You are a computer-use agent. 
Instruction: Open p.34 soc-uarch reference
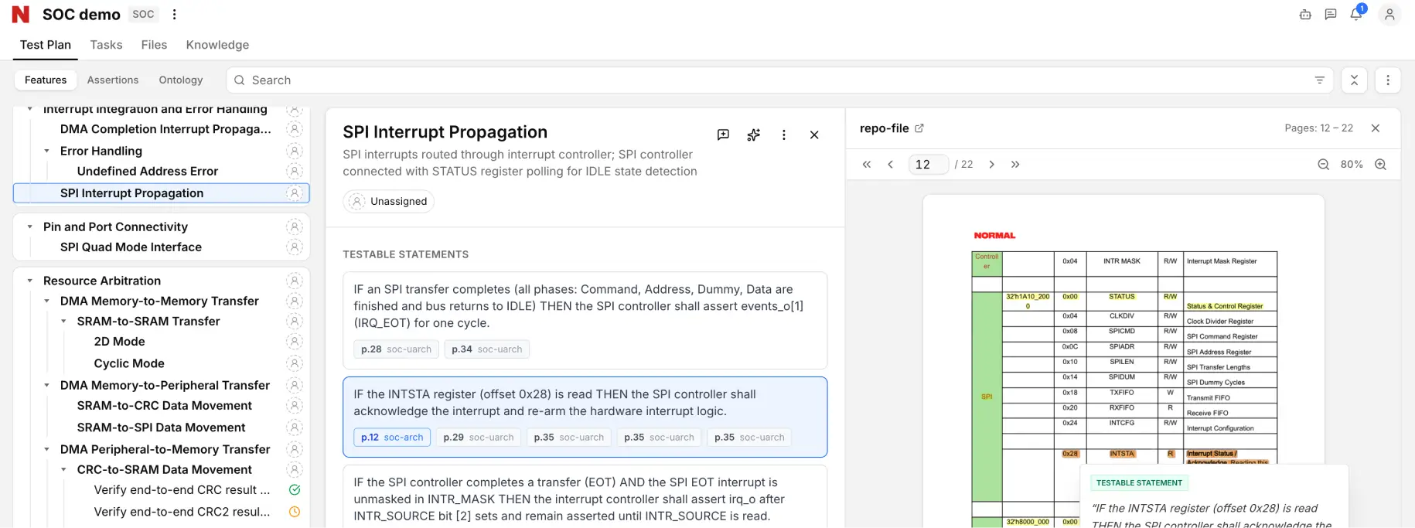point(486,349)
